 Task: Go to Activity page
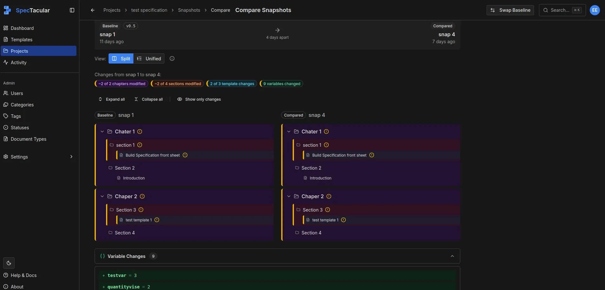click(x=18, y=62)
